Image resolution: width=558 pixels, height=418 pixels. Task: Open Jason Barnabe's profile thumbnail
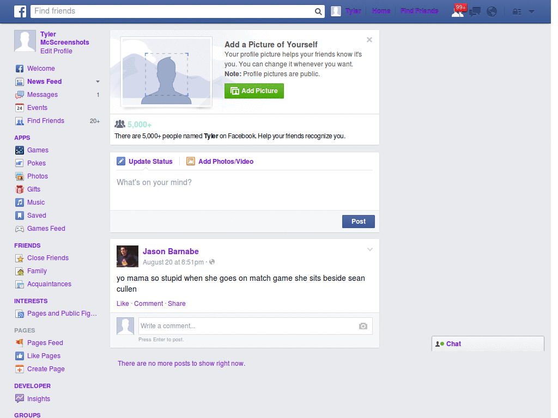pyautogui.click(x=128, y=256)
